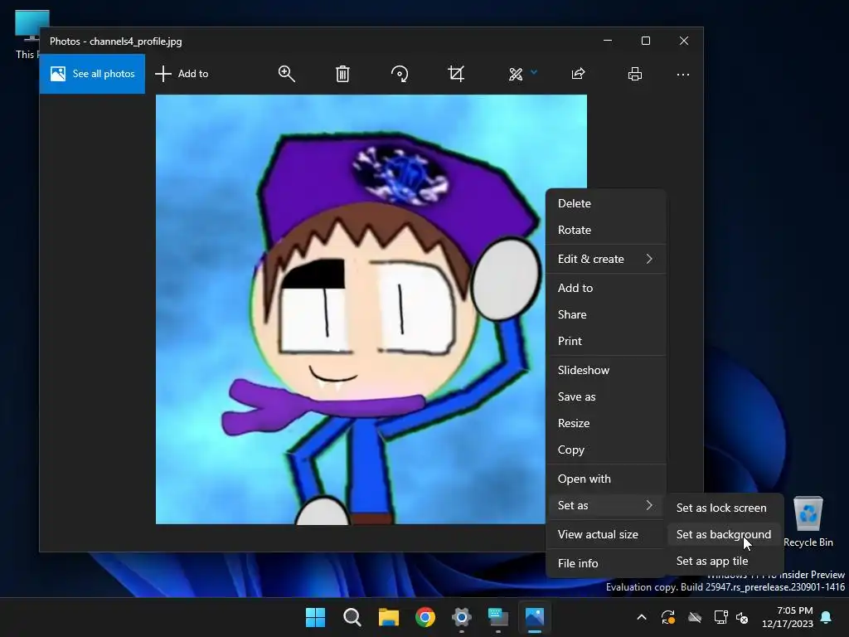Open Google Chrome from taskbar
849x637 pixels.
(x=425, y=617)
